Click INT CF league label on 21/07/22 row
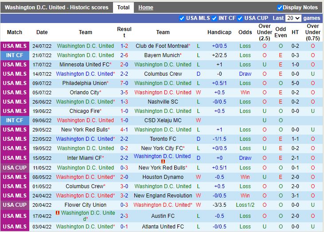Screen dimensions: 324x232 (15, 55)
